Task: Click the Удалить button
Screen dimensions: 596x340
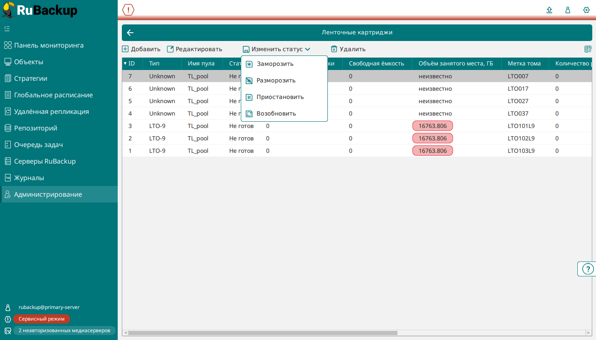Action: click(x=348, y=49)
